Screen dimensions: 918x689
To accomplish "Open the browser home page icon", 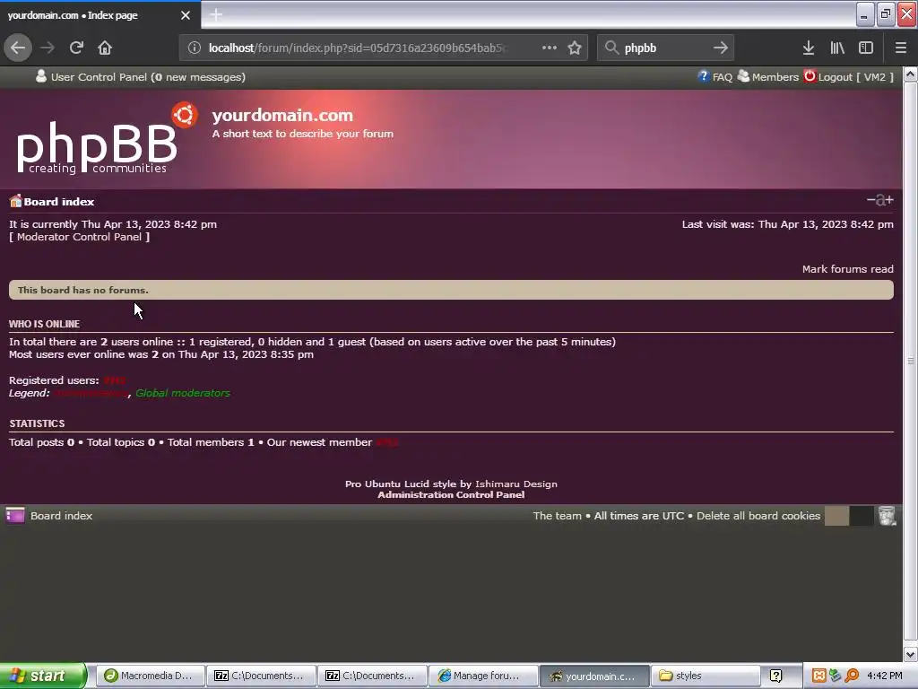I will click(105, 48).
